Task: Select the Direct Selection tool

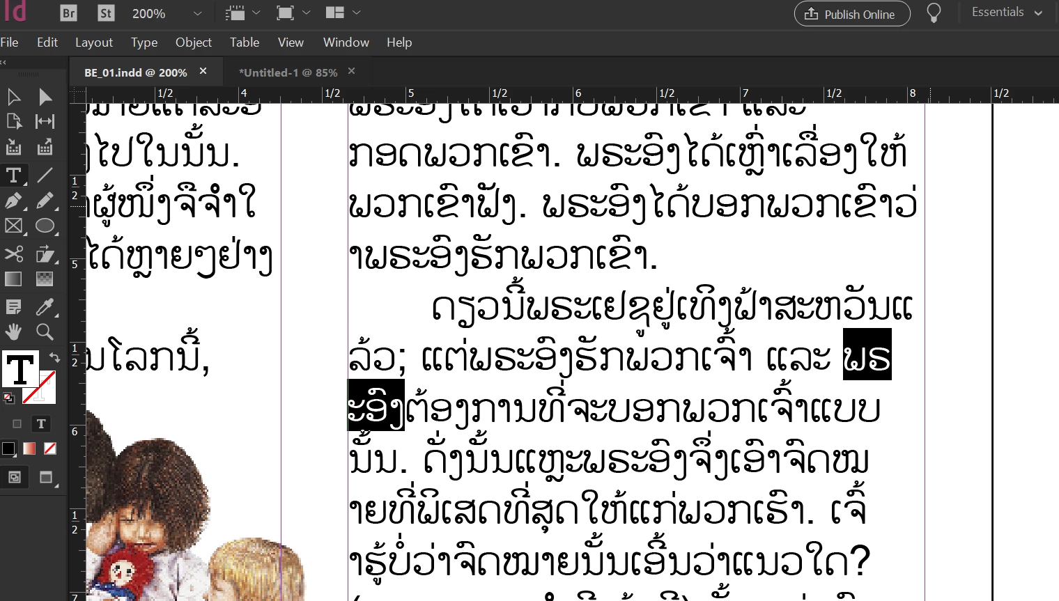Action: click(45, 96)
